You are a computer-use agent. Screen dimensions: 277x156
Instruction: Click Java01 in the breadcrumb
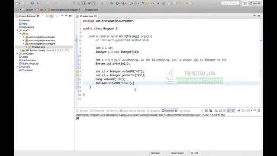[29, 10]
